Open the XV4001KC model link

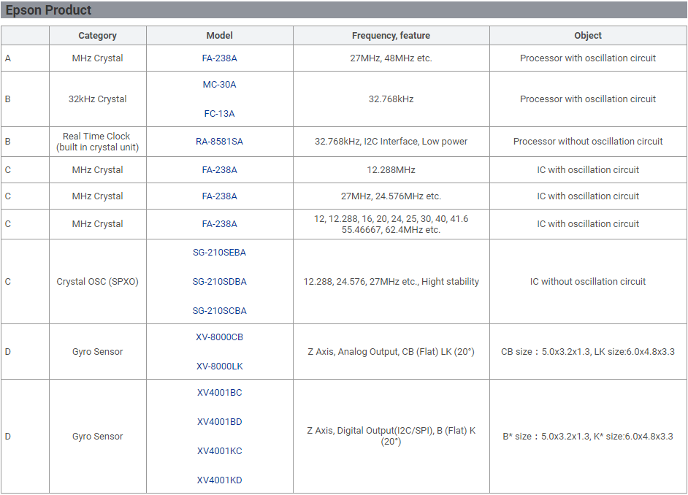219,450
